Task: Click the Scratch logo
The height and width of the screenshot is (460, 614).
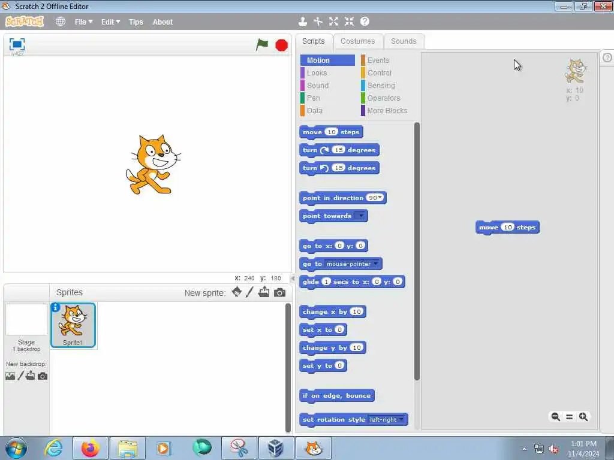Action: pos(24,22)
